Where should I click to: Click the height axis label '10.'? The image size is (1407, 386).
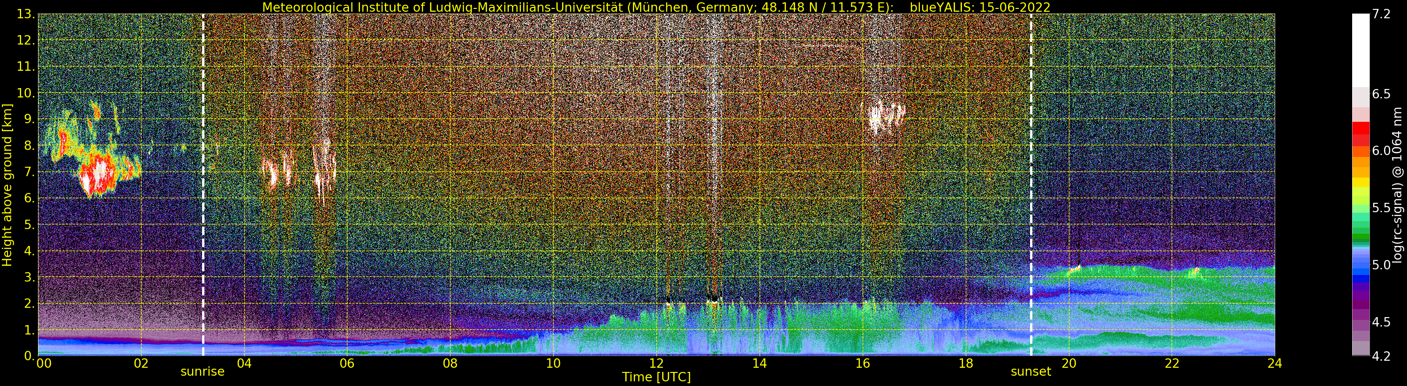click(x=26, y=93)
